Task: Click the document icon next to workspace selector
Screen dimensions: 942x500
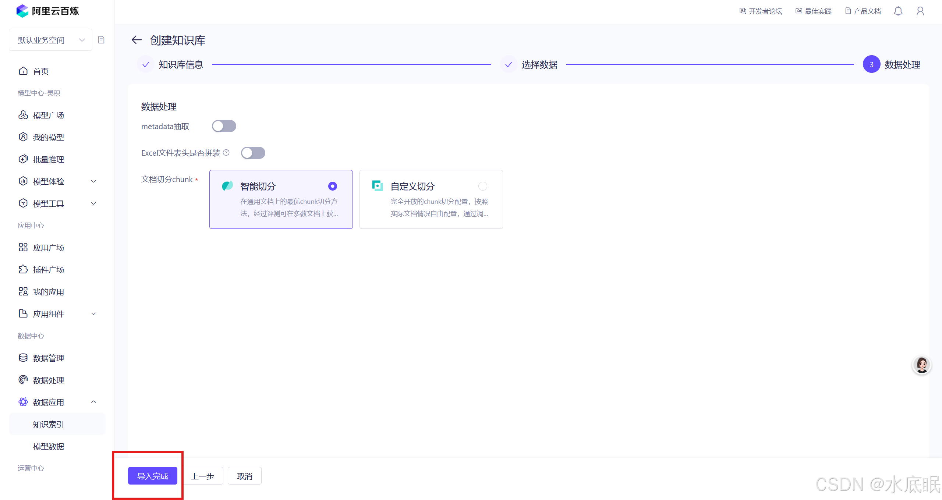Action: tap(101, 40)
